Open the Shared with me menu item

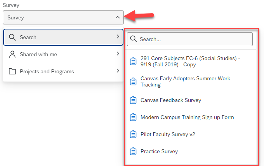tap(38, 54)
